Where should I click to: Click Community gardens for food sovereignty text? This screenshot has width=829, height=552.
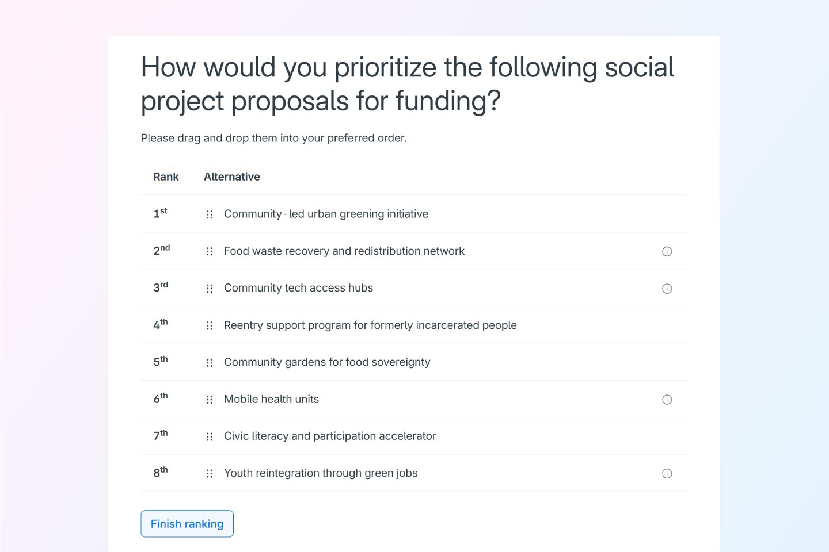click(327, 362)
